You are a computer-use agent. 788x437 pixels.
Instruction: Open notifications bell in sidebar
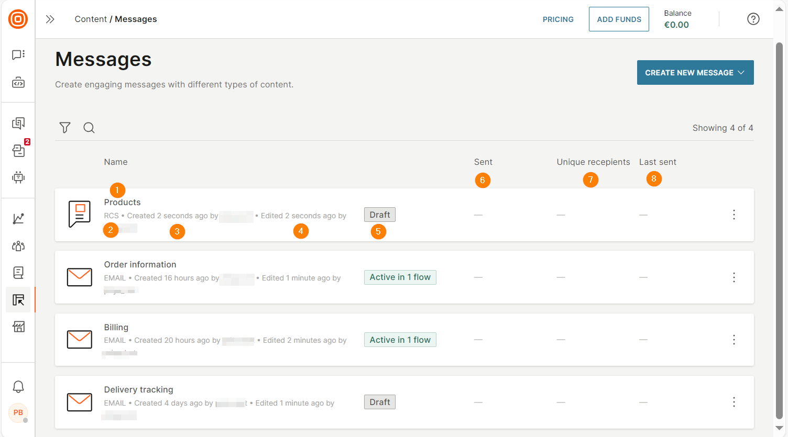click(x=18, y=387)
